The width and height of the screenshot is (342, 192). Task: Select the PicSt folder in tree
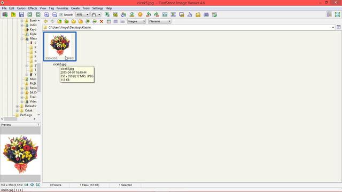[33, 83]
